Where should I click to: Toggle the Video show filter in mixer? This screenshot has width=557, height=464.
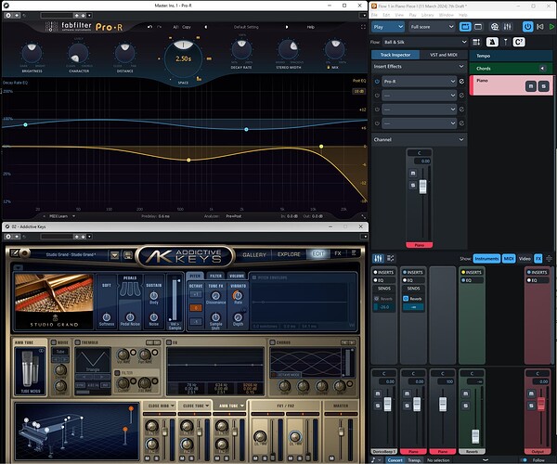tap(525, 259)
